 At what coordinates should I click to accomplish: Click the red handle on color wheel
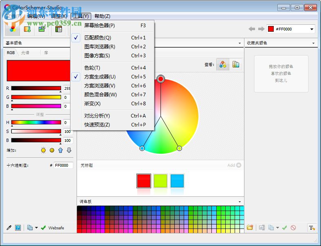[x=161, y=79]
